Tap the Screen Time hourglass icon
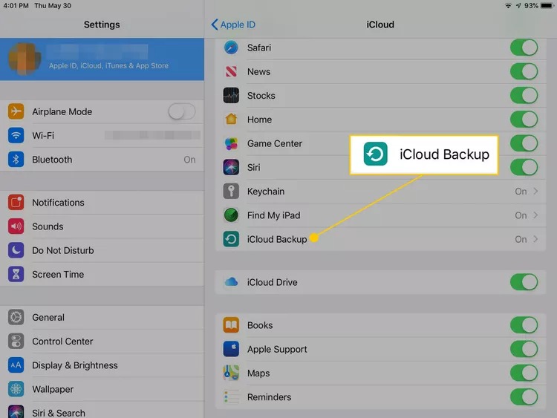This screenshot has height=418, width=557. click(x=16, y=275)
